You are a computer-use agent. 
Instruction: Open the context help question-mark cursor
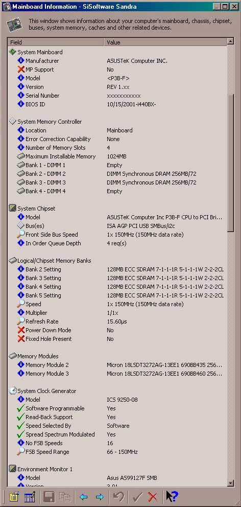[172, 497]
